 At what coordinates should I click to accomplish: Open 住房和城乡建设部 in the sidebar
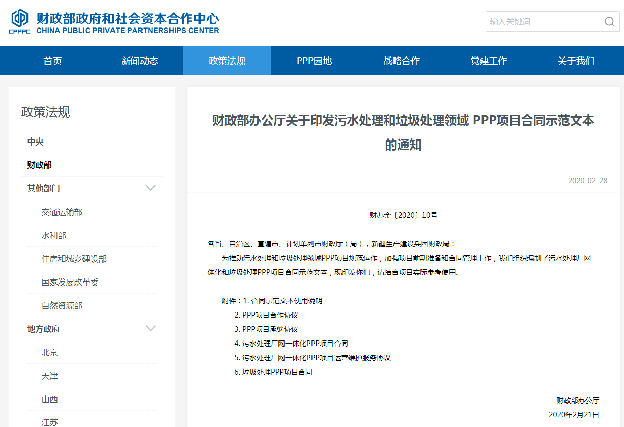pos(74,259)
